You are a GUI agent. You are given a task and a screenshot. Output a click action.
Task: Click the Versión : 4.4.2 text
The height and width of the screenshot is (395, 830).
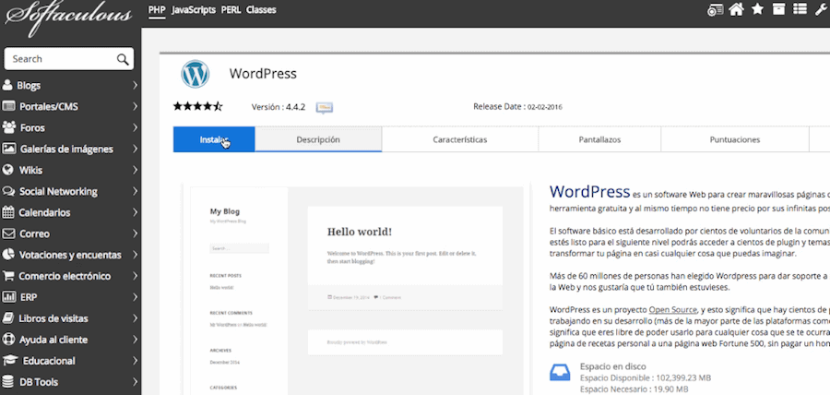click(279, 107)
